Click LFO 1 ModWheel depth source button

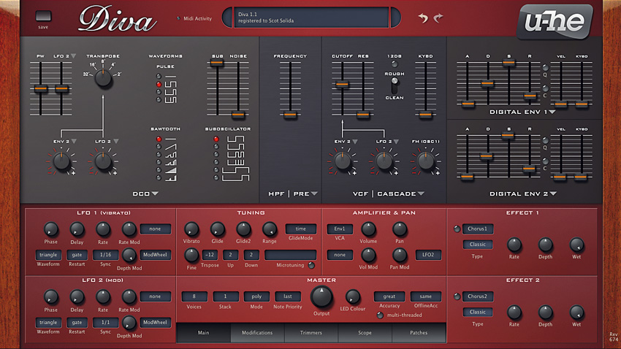click(x=155, y=255)
